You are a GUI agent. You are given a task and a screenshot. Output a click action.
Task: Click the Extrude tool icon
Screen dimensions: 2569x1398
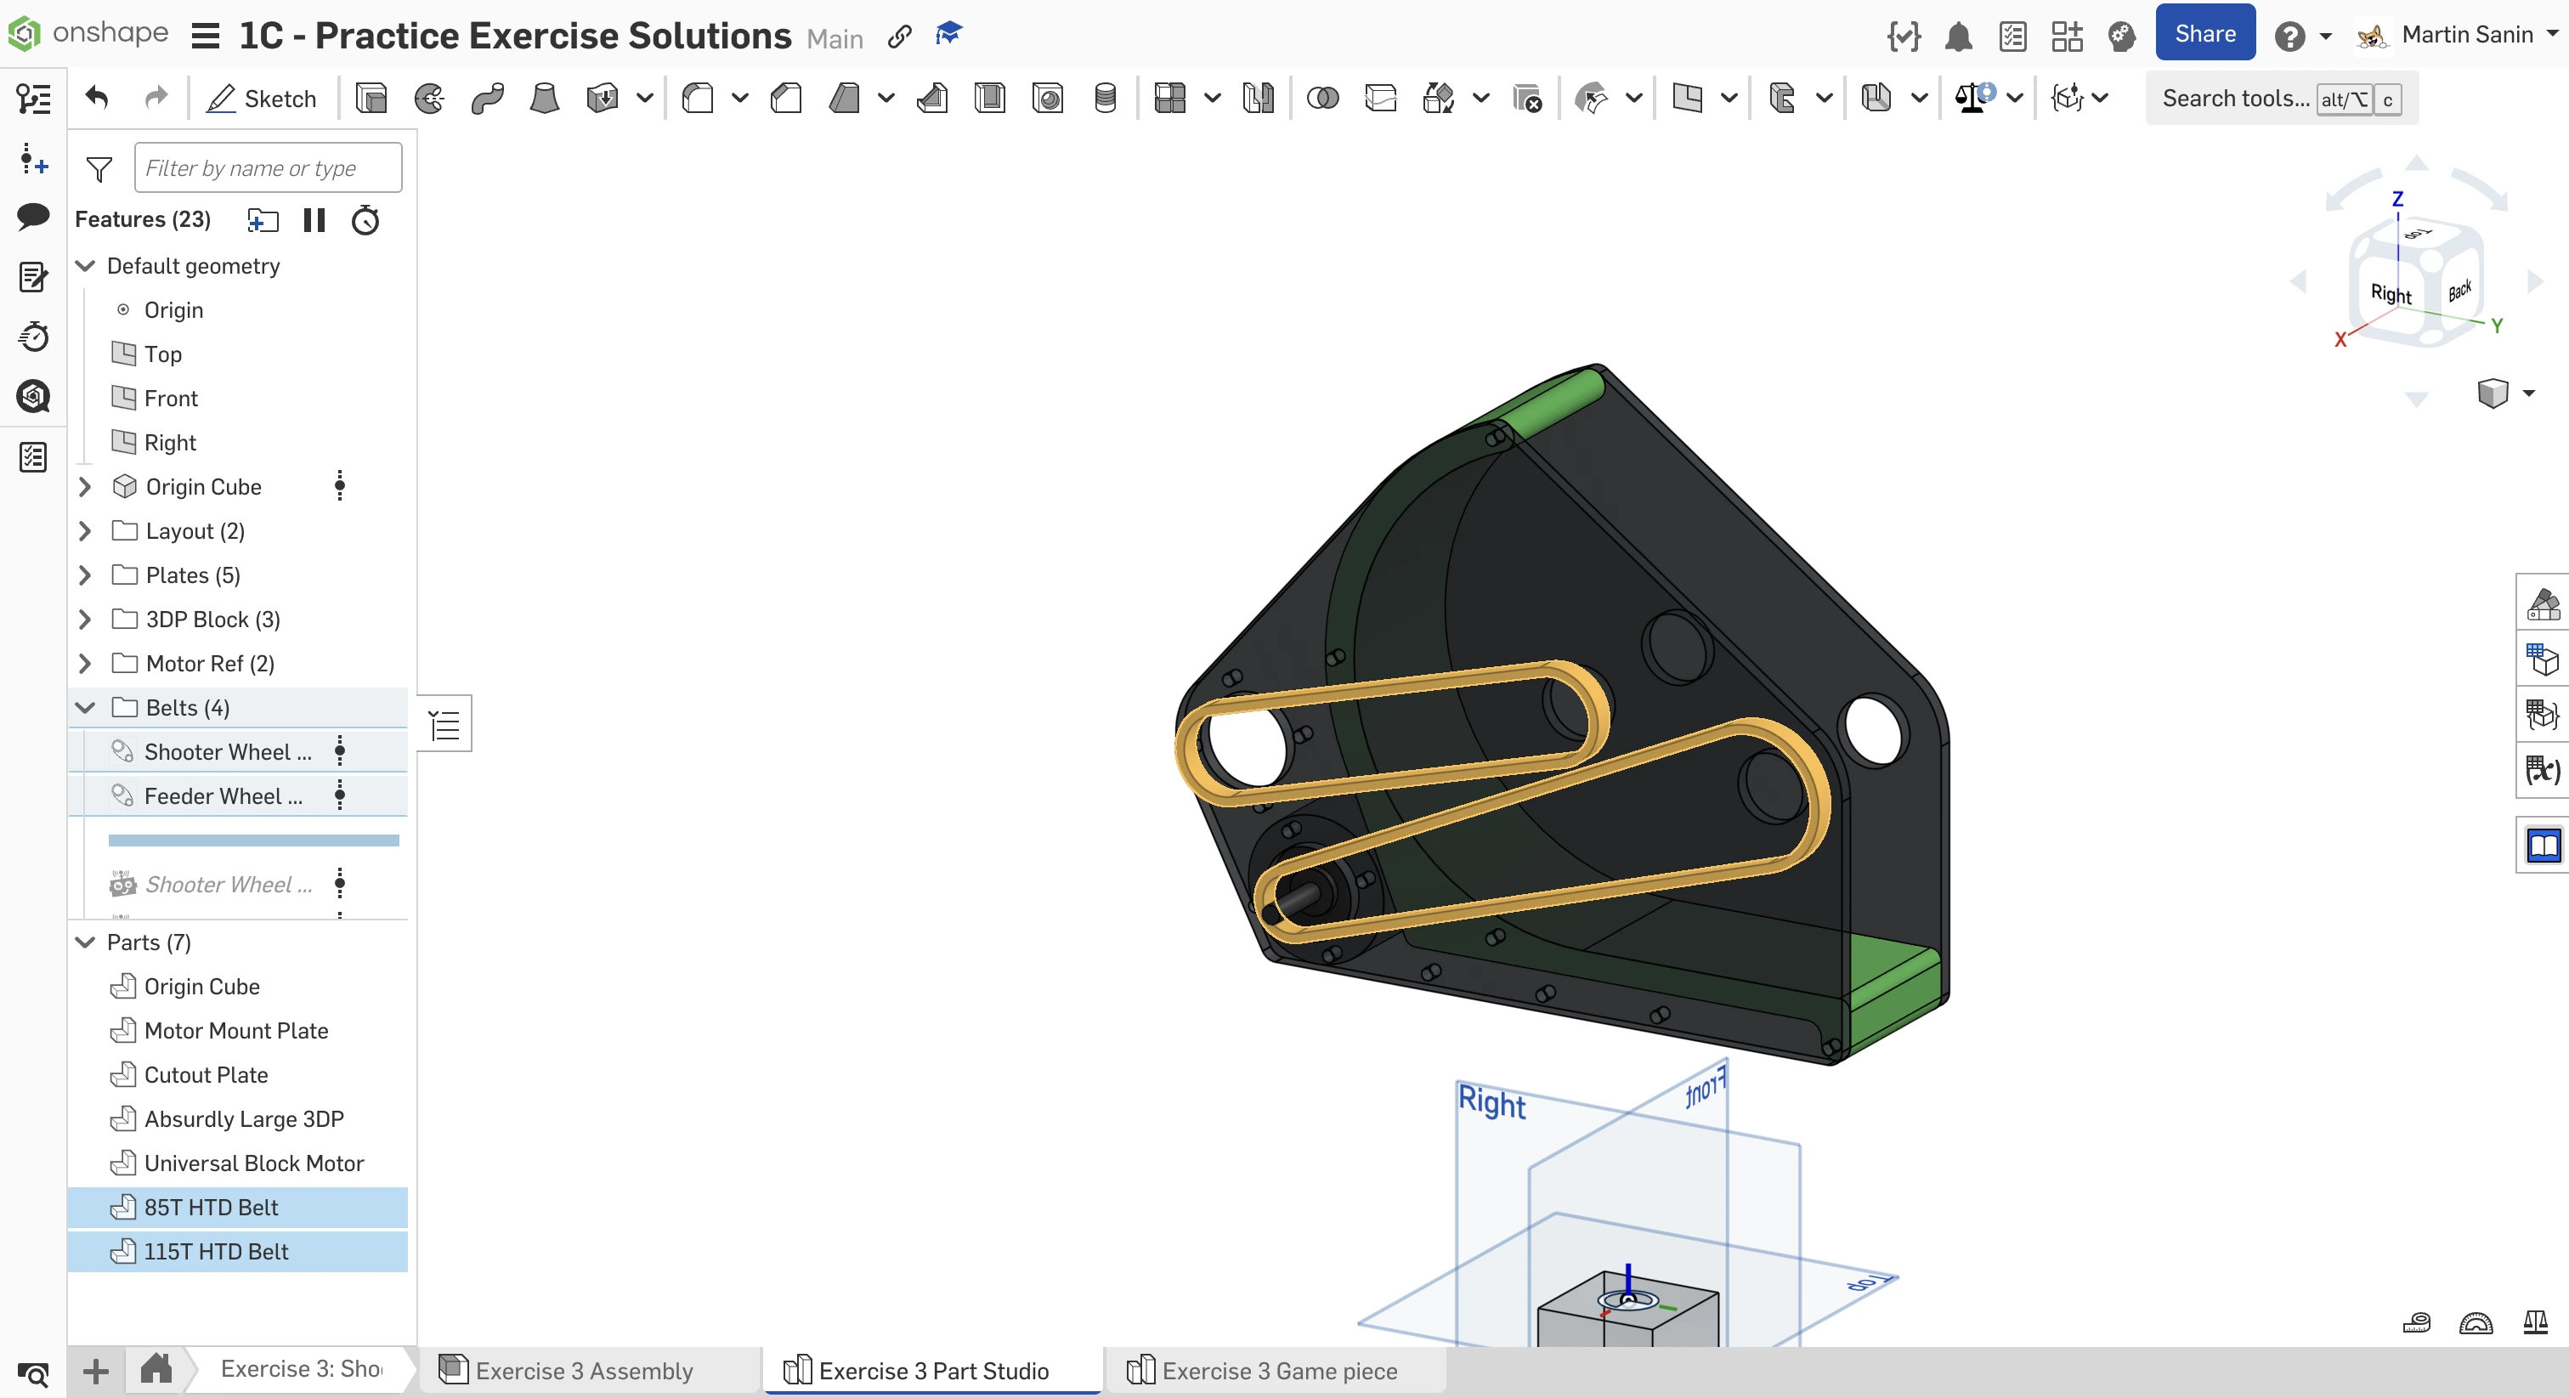click(x=371, y=98)
